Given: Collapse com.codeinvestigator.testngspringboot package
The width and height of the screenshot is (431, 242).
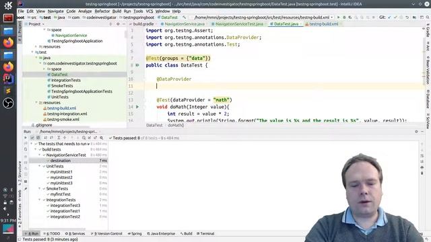Looking at the screenshot, I should tap(40, 63).
